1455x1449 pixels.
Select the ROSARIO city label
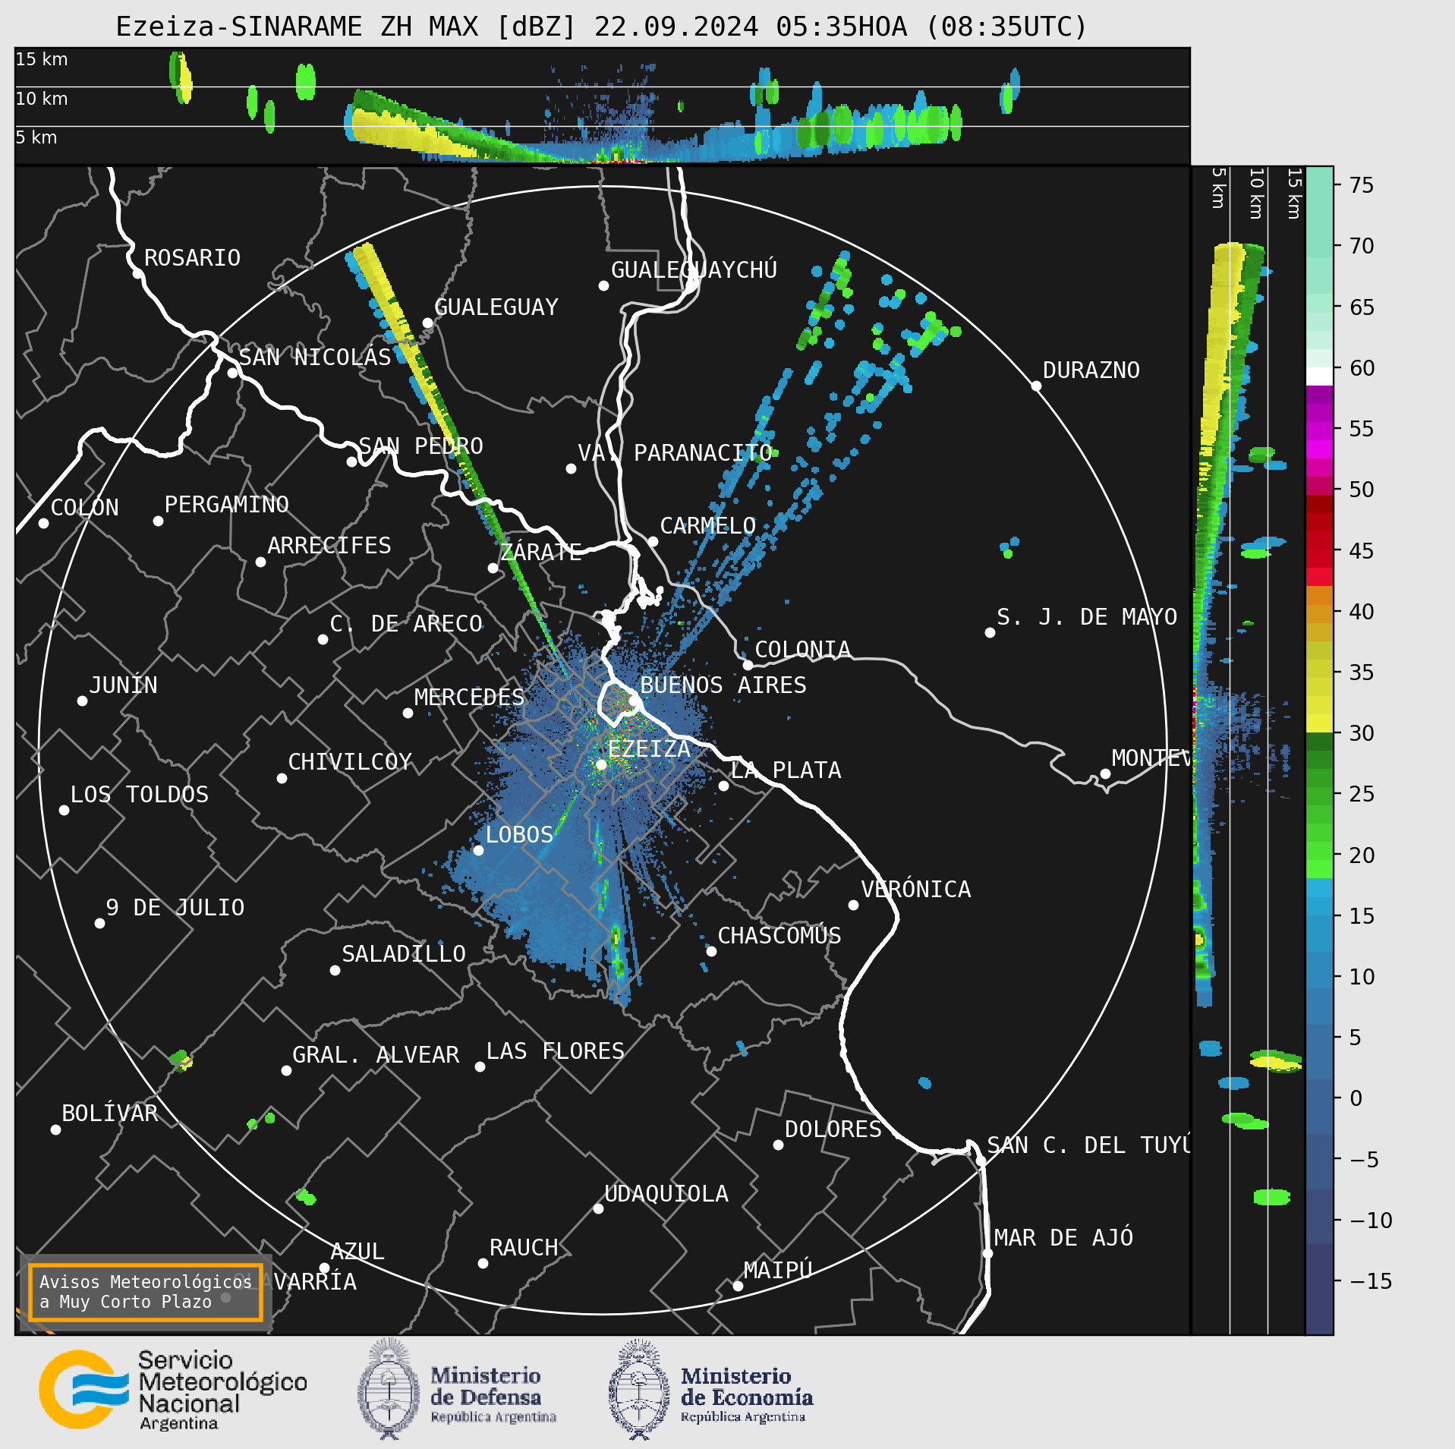[x=192, y=258]
